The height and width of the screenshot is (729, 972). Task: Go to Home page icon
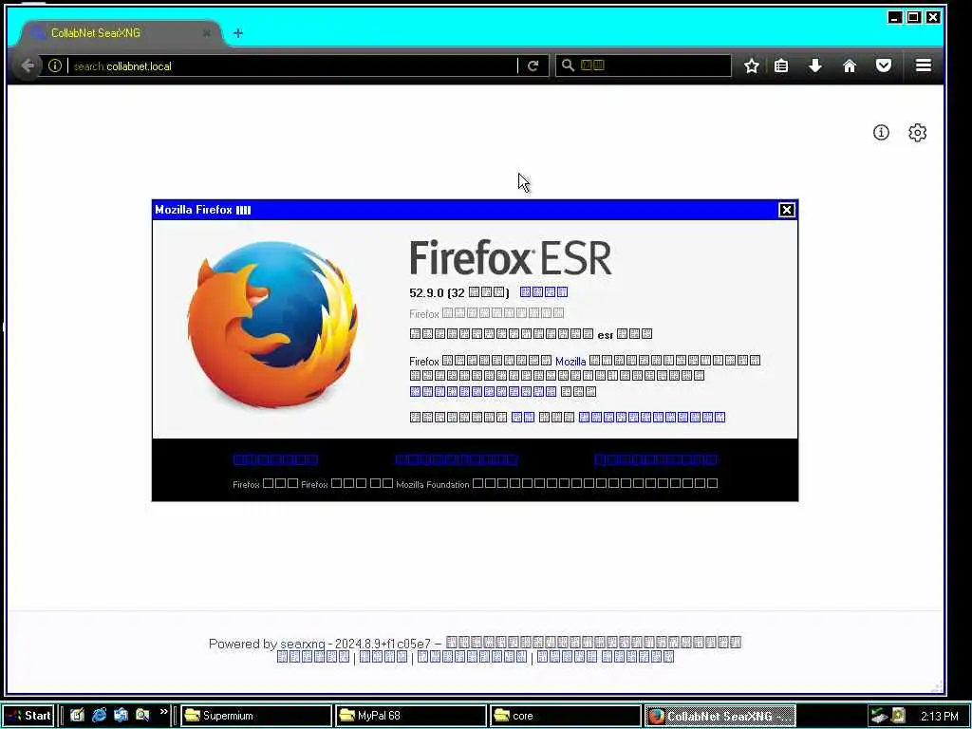coord(850,65)
